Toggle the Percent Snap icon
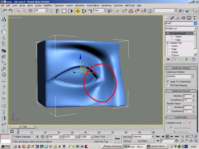 pos(137,11)
